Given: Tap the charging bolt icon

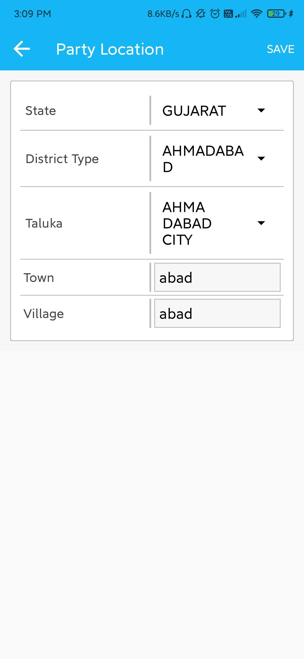Looking at the screenshot, I should pyautogui.click(x=291, y=14).
